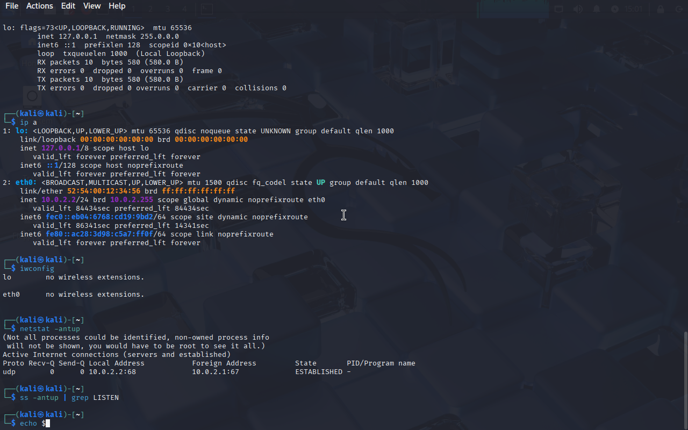Screen dimensions: 688x430
Task: Click the 'State' column header
Action: (x=306, y=363)
